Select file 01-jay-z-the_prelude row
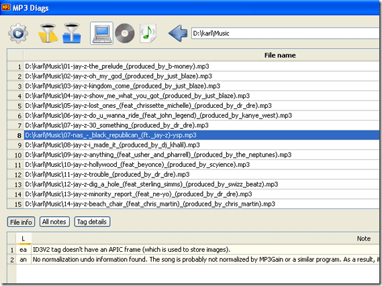382x286 pixels. click(201, 66)
